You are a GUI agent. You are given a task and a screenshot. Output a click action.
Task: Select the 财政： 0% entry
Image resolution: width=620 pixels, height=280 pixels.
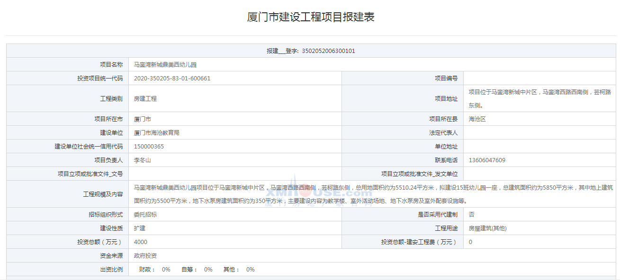pos(154,270)
